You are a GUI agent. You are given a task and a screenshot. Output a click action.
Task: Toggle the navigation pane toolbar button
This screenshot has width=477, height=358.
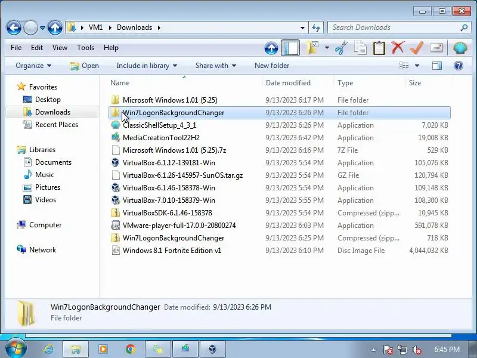[x=290, y=48]
